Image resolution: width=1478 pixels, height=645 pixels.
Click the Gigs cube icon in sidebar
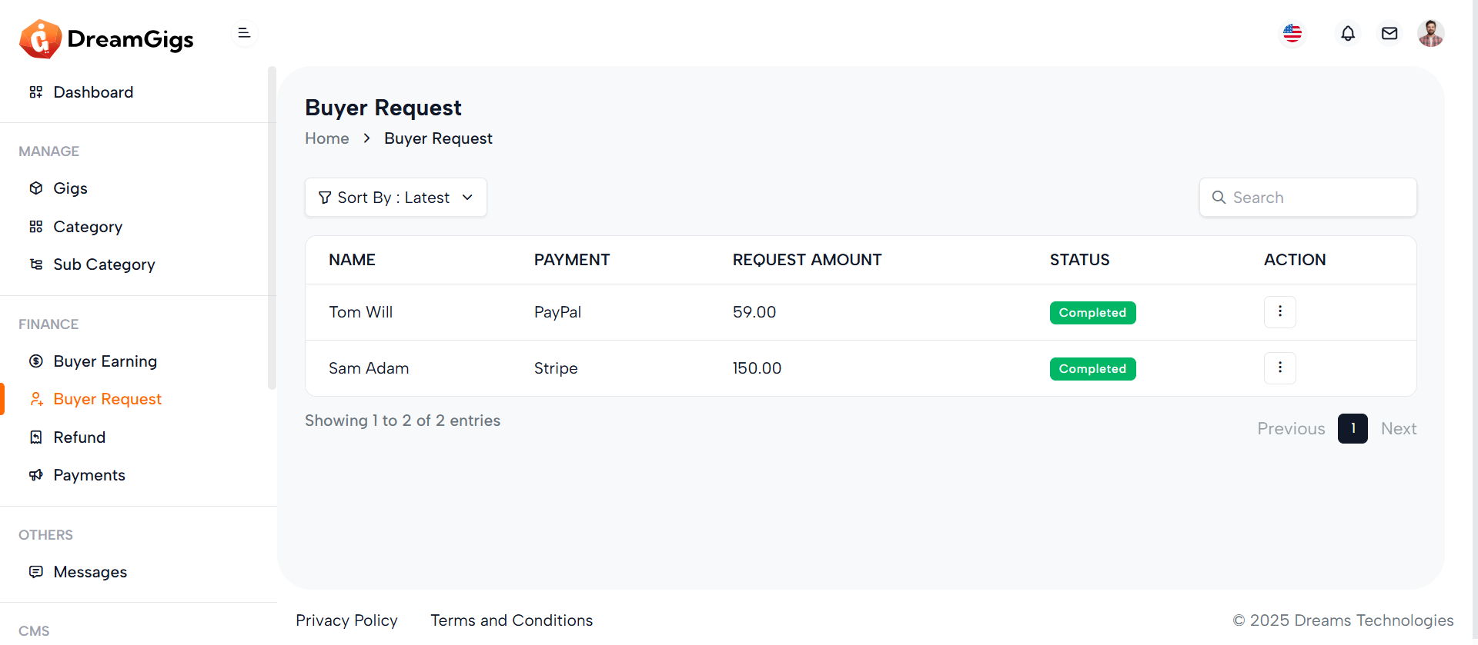point(36,188)
